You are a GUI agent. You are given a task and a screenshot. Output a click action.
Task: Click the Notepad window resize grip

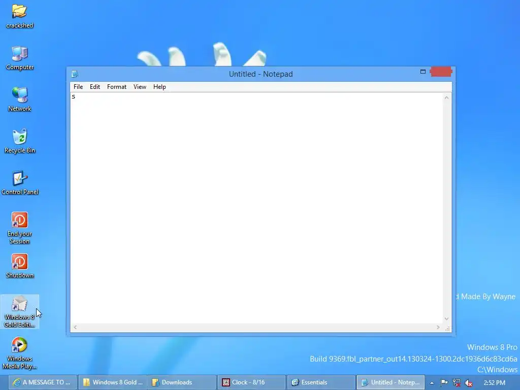point(447,328)
